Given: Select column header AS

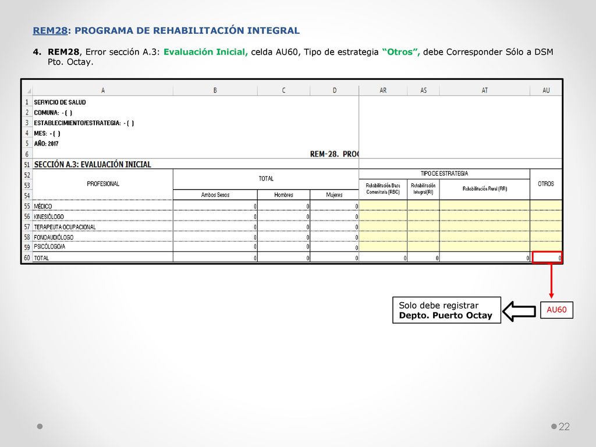Looking at the screenshot, I should tap(424, 90).
